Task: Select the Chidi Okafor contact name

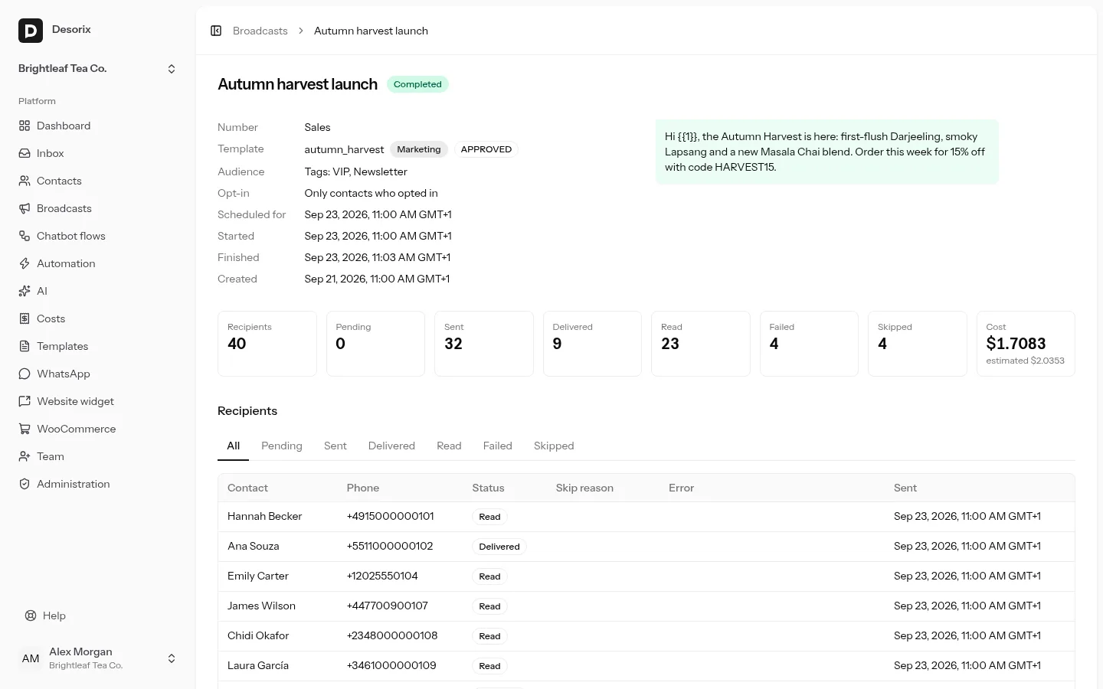Action: [258, 636]
